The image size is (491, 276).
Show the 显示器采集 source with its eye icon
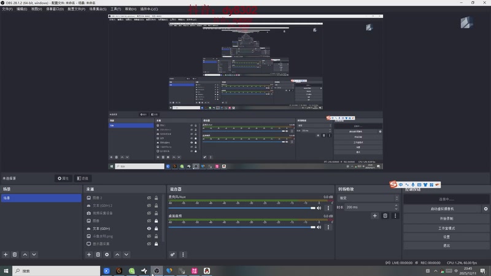point(149,243)
